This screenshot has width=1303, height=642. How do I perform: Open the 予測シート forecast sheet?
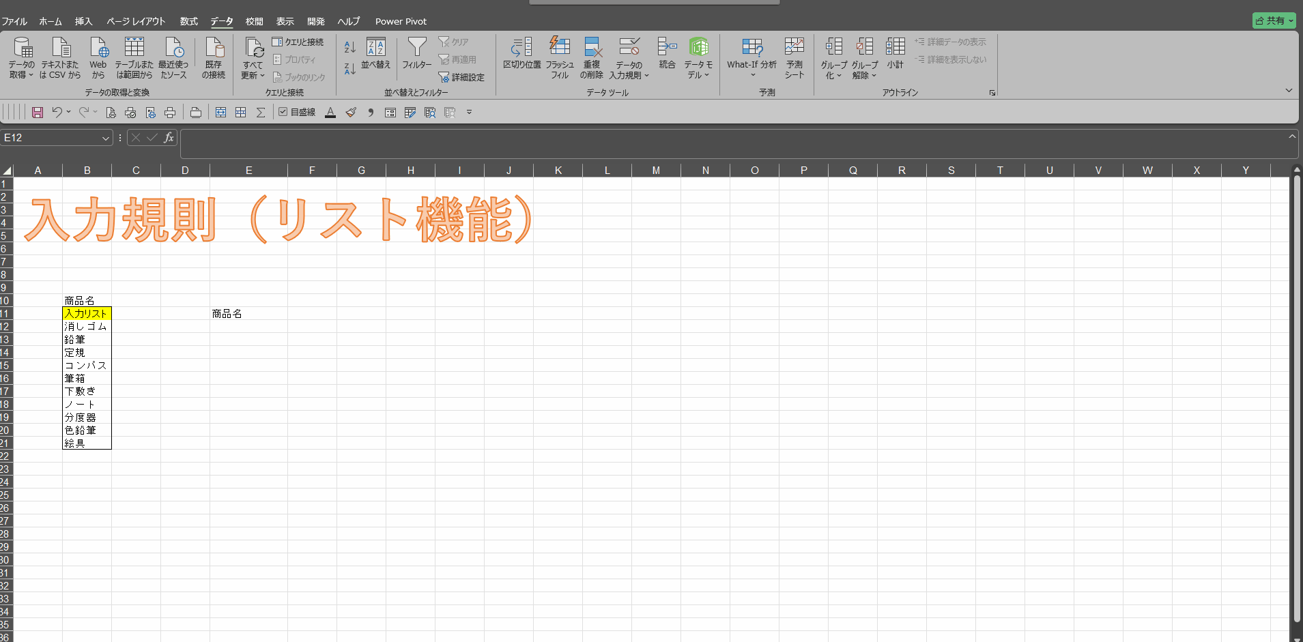pyautogui.click(x=794, y=48)
